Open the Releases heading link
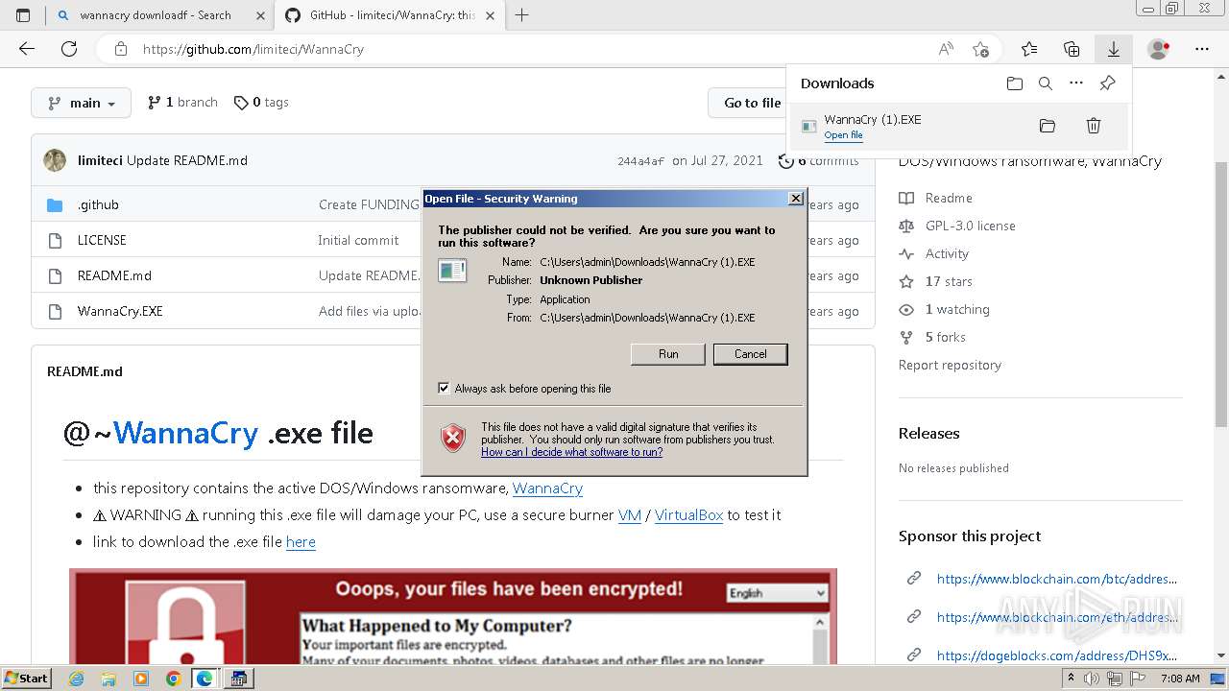Screen dimensions: 1229x691 pos(928,434)
